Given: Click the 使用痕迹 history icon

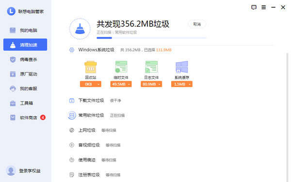Looking at the screenshot, I should click(x=72, y=160).
